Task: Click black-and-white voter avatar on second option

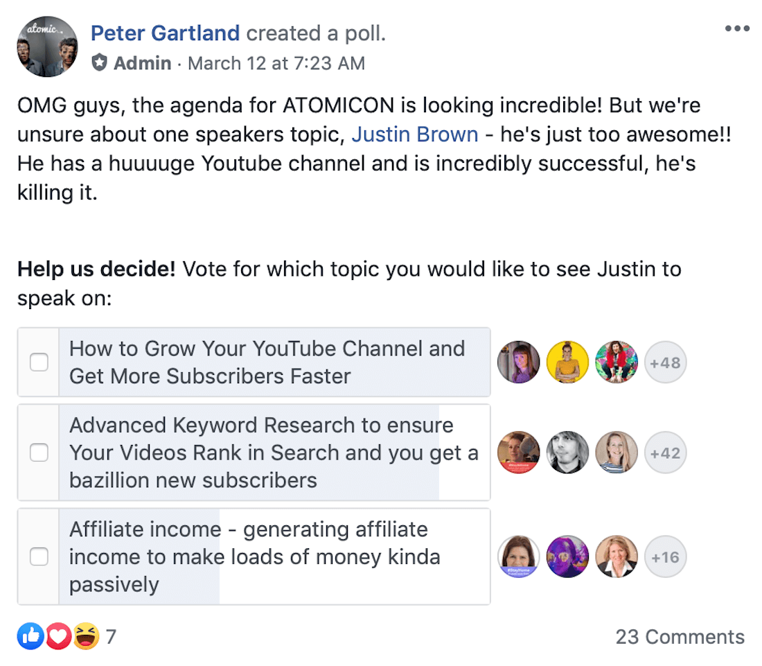Action: (567, 453)
